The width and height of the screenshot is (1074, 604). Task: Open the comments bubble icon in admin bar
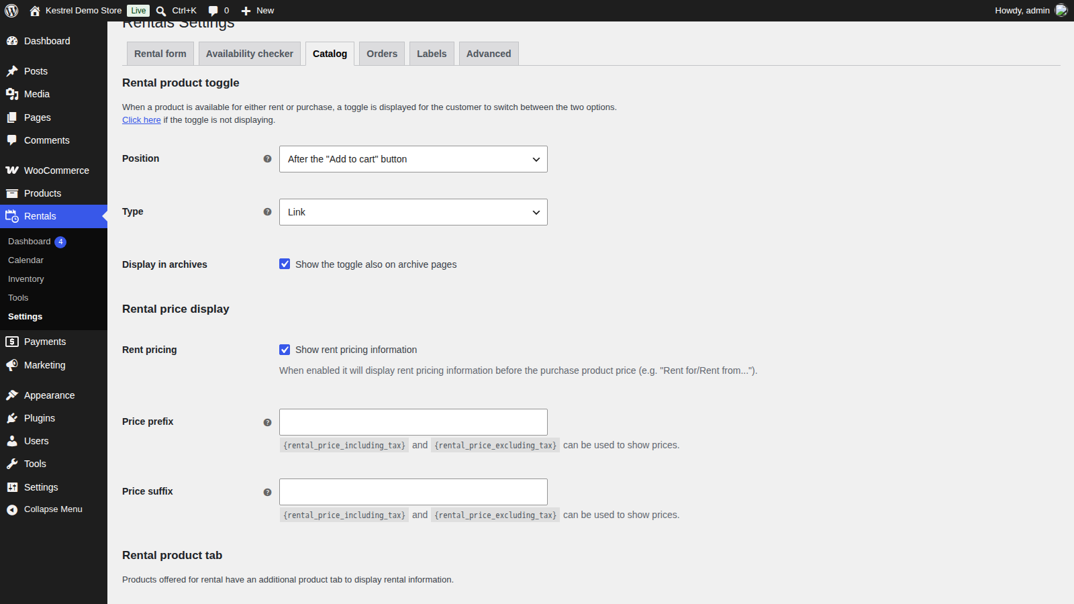coord(213,11)
